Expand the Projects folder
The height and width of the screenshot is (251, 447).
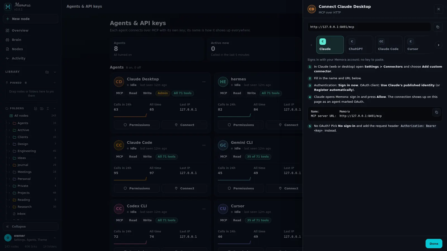coord(9,193)
